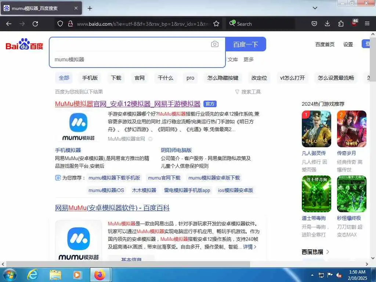Expand the 百度热搜 chevron
Viewport: 376px width, 282px height.
328,252
